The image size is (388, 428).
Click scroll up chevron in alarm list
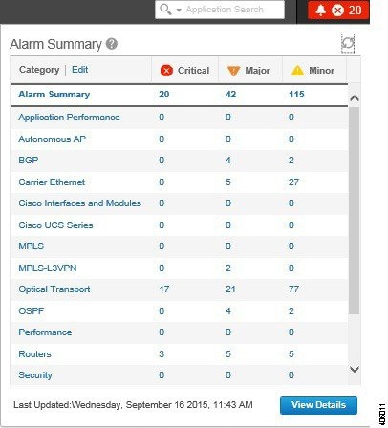(x=355, y=98)
